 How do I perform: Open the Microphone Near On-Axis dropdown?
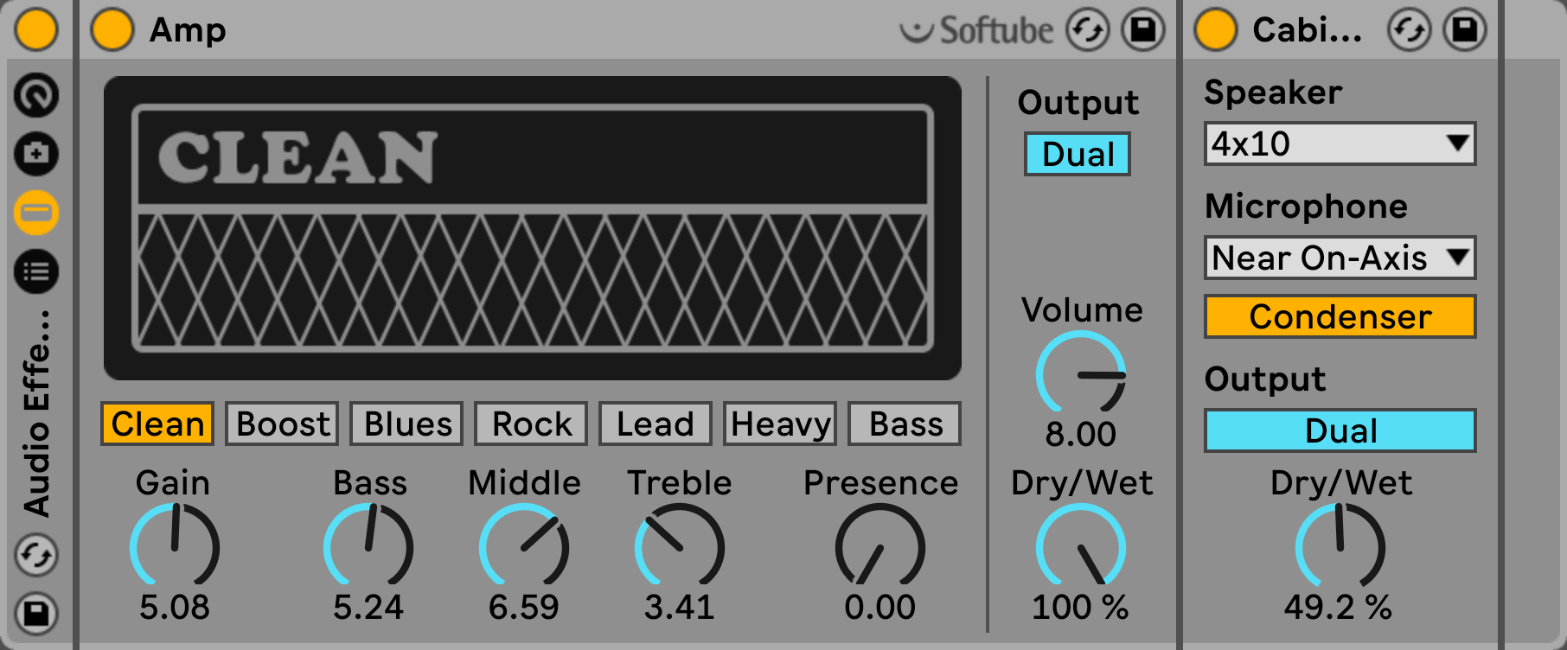[x=1340, y=258]
